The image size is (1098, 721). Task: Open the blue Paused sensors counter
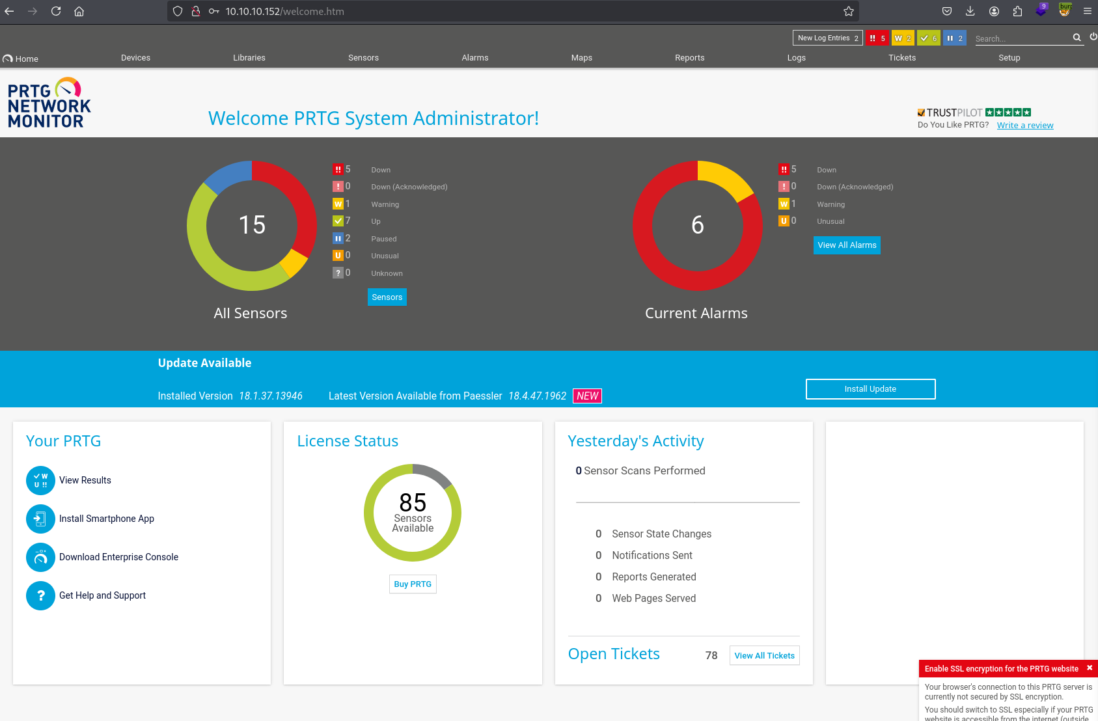tap(955, 38)
